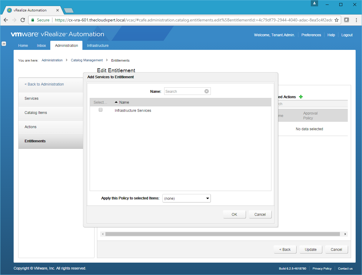Click the Back to Administration link

point(44,84)
